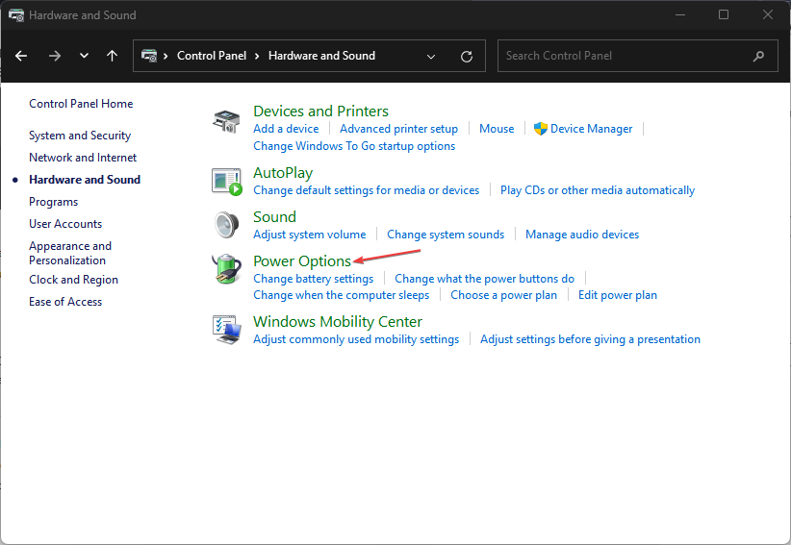Screen dimensions: 791x545
Task: Click Choose a power plan
Action: (503, 295)
